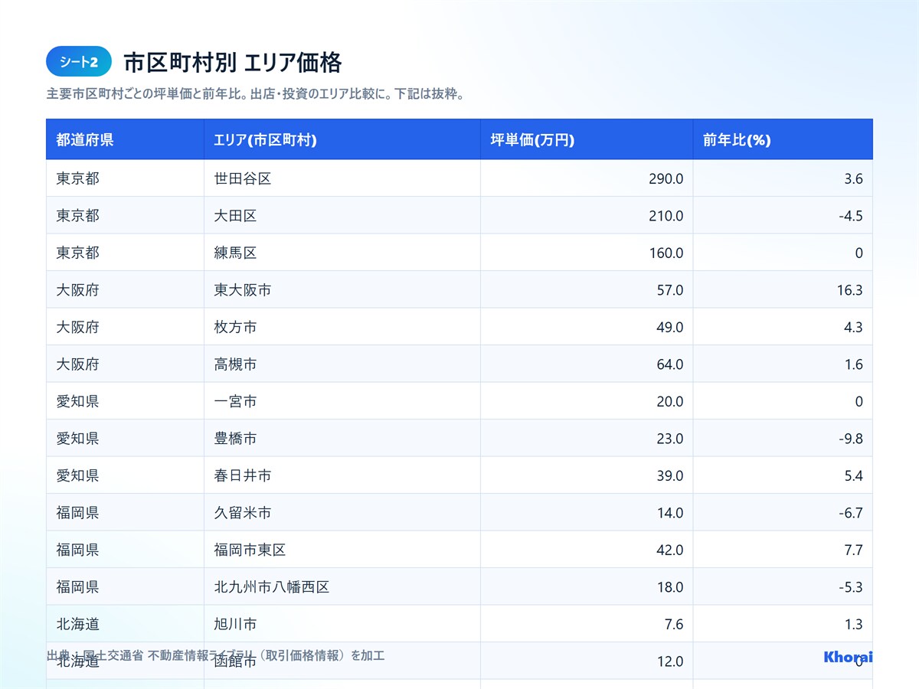Click the エリア(市区町村) column header
Screen dimensions: 919x689
(342, 139)
